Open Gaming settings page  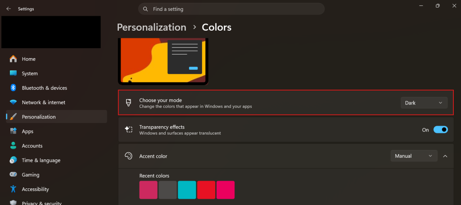point(56,174)
